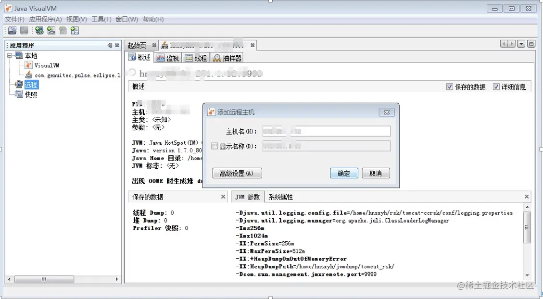Click the -Xms256m argument line
Viewport: 543px width, 299px height.
(x=250, y=228)
